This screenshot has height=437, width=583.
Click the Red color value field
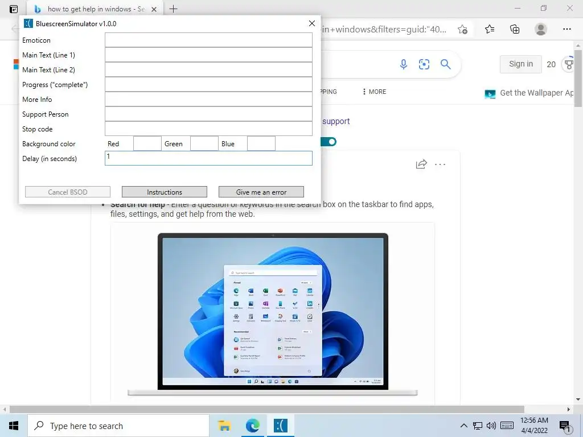(147, 143)
